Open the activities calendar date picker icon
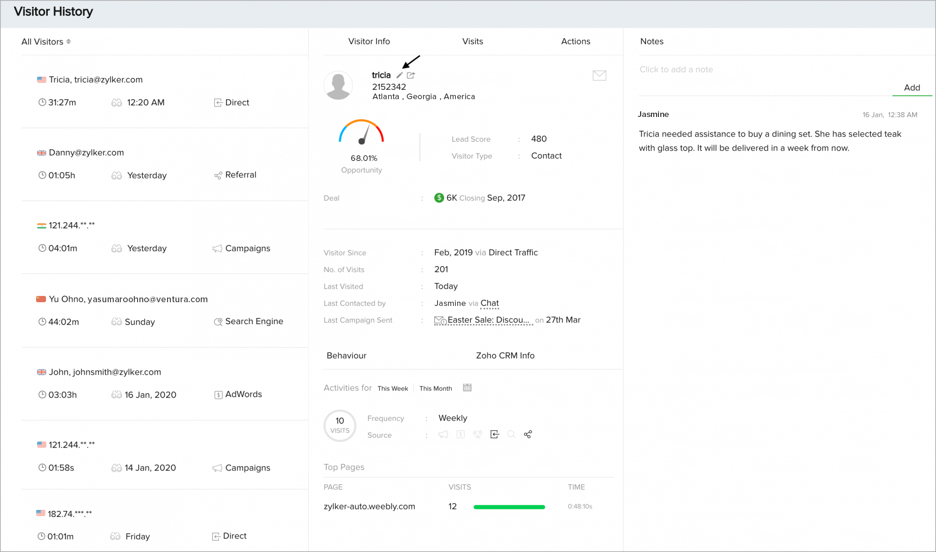 pos(467,388)
